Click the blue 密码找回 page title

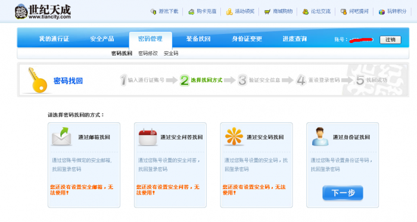[68, 81]
